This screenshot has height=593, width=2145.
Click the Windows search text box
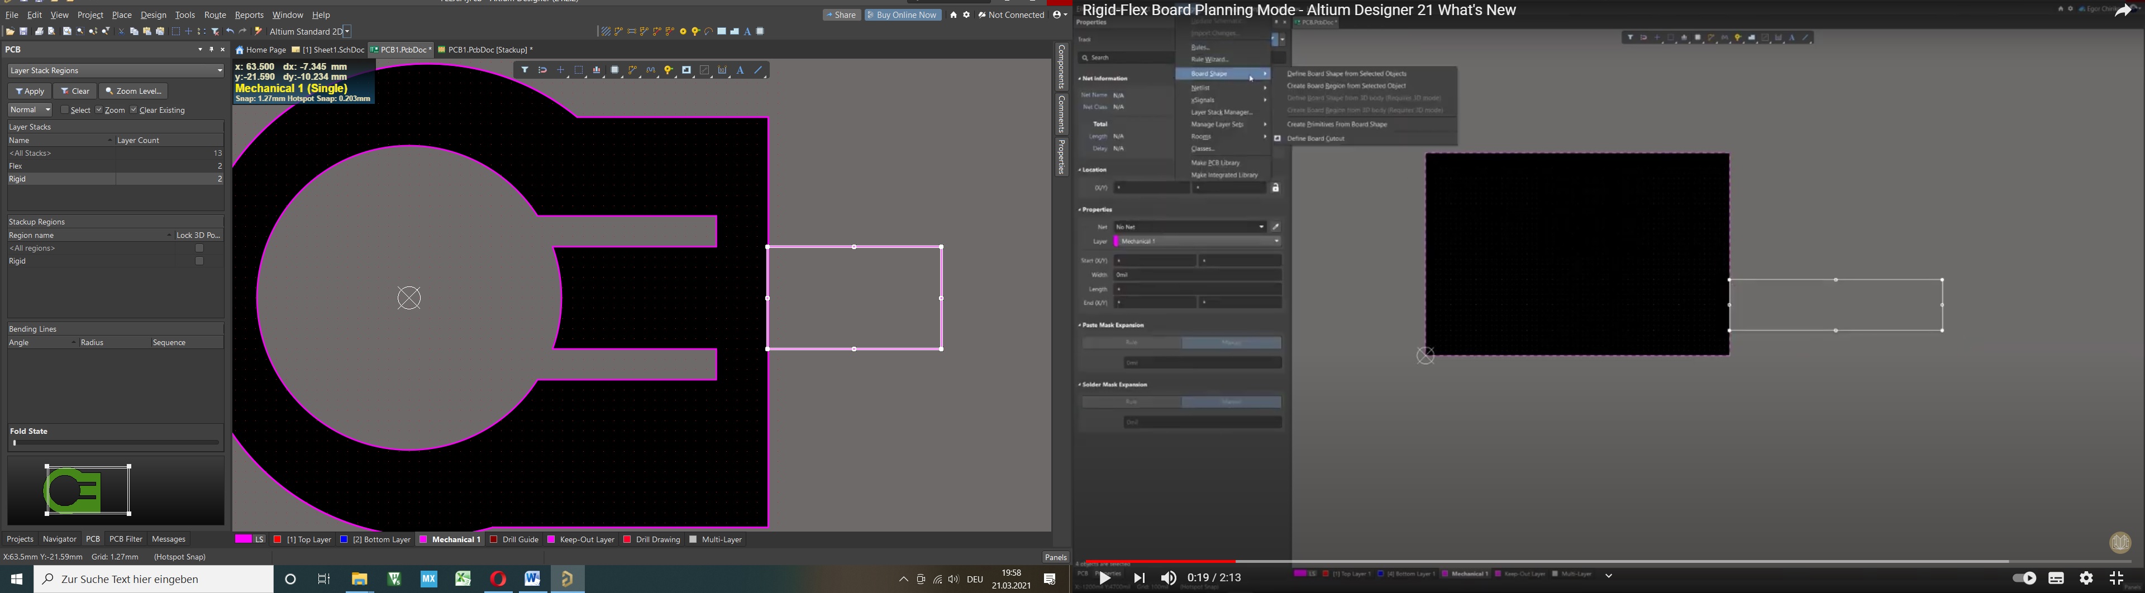point(153,579)
